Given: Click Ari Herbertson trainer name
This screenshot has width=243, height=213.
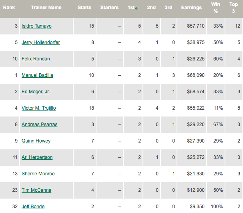Looking at the screenshot, I should tap(37, 157).
